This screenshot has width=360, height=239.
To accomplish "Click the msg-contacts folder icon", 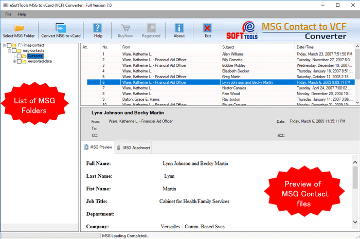I will point(19,51).
